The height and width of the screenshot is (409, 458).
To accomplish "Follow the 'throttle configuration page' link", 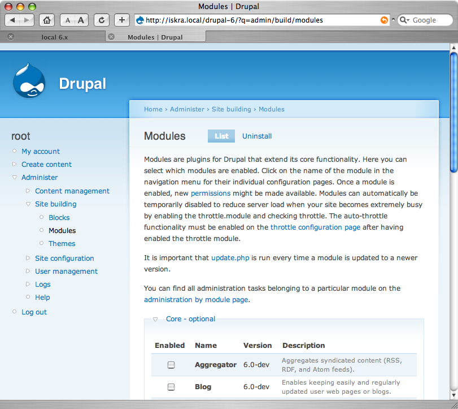I will (315, 227).
